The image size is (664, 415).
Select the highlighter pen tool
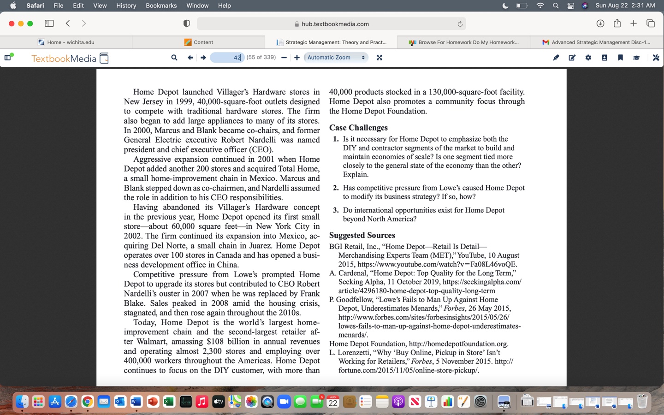(x=556, y=58)
